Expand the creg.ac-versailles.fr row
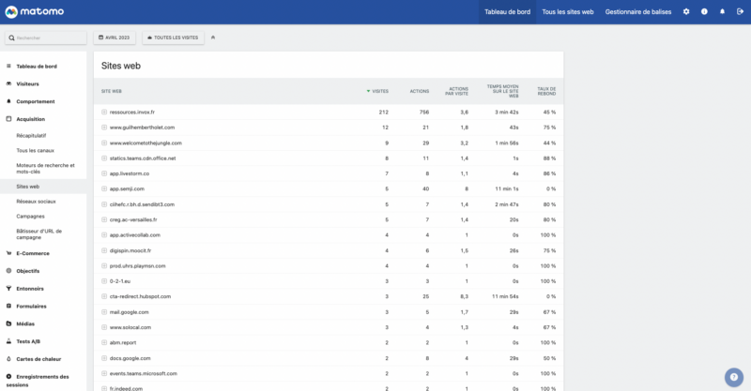 pyautogui.click(x=104, y=219)
